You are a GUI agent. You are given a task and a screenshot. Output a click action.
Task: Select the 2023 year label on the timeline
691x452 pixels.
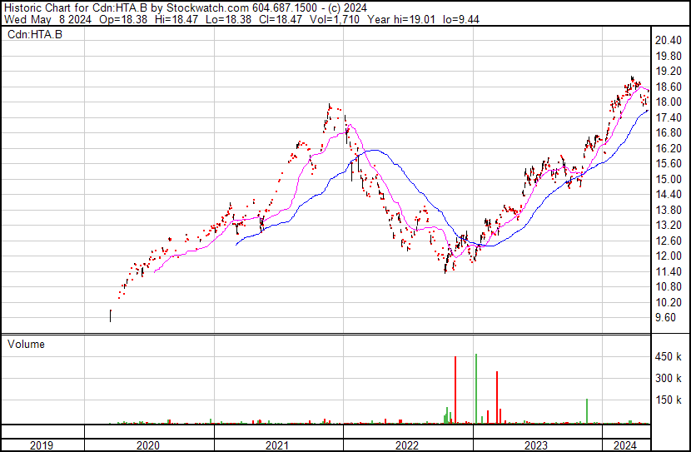click(x=536, y=445)
